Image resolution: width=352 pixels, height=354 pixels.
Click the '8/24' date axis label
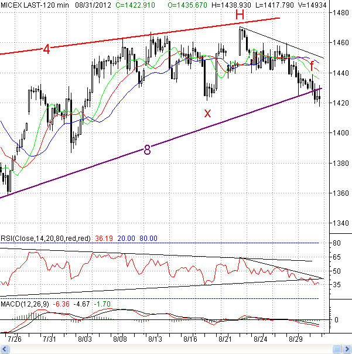point(261,339)
